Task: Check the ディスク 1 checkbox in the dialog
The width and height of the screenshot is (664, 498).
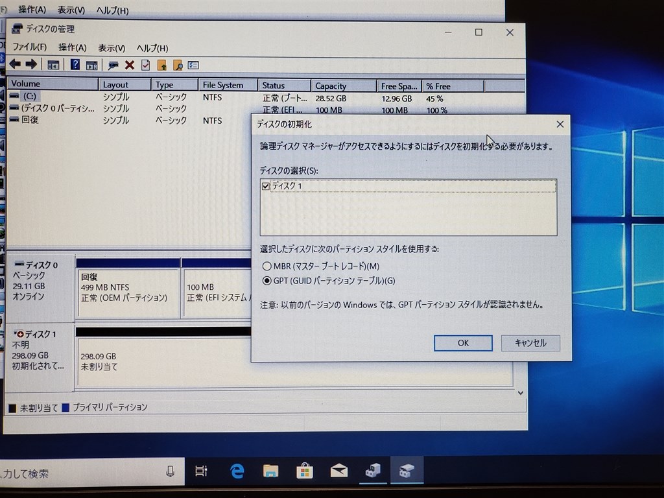Action: tap(266, 186)
